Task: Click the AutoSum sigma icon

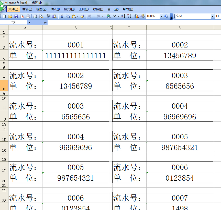Action: [x=115, y=16]
